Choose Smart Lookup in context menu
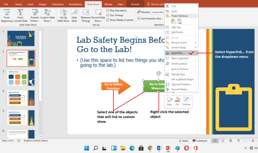Image resolution: width=258 pixels, height=153 pixels. coord(181,64)
